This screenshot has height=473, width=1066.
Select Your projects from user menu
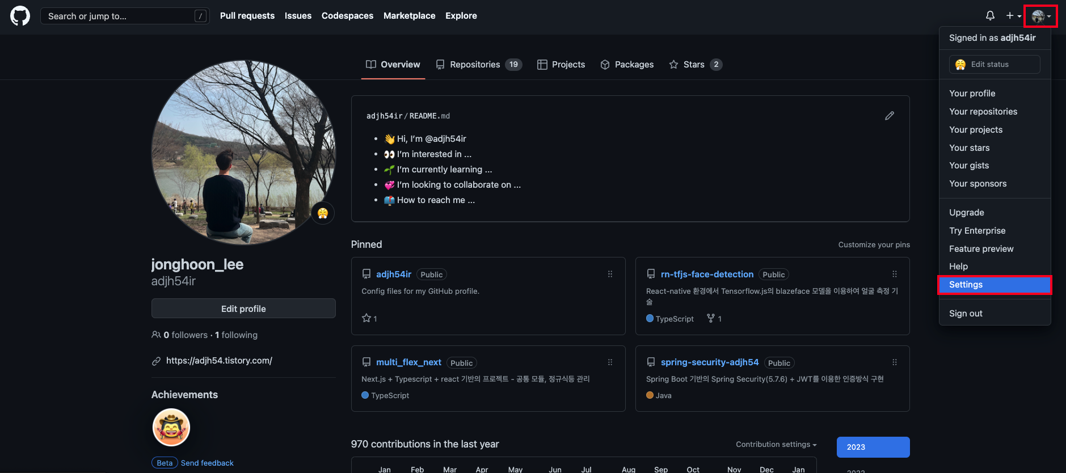[x=995, y=130]
